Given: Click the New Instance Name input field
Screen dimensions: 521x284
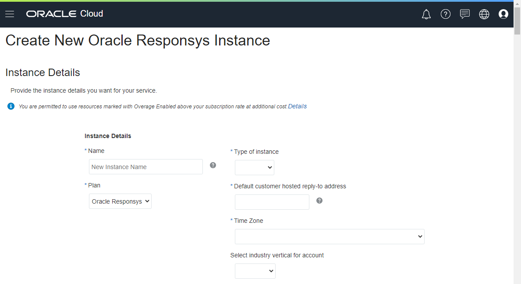Looking at the screenshot, I should coord(145,166).
